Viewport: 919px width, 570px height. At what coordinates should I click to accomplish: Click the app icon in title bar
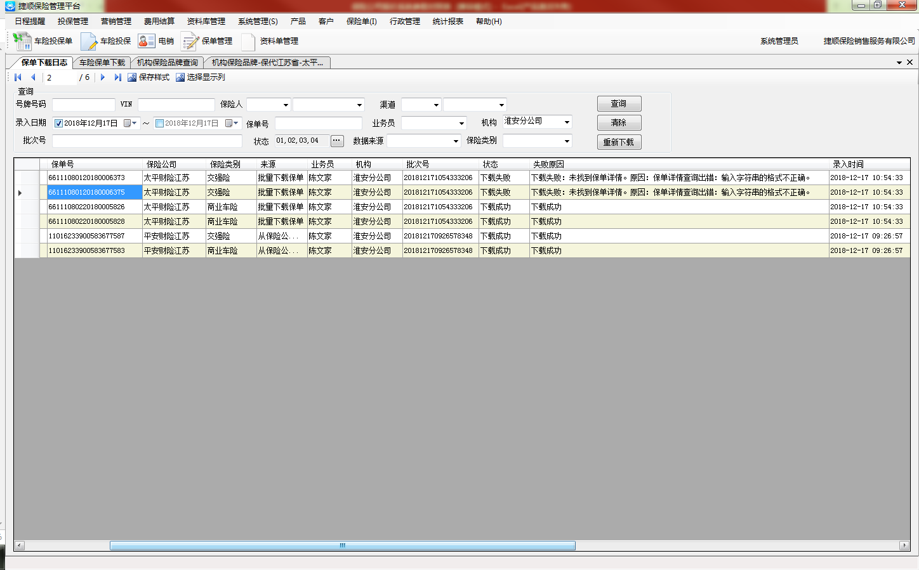point(10,6)
